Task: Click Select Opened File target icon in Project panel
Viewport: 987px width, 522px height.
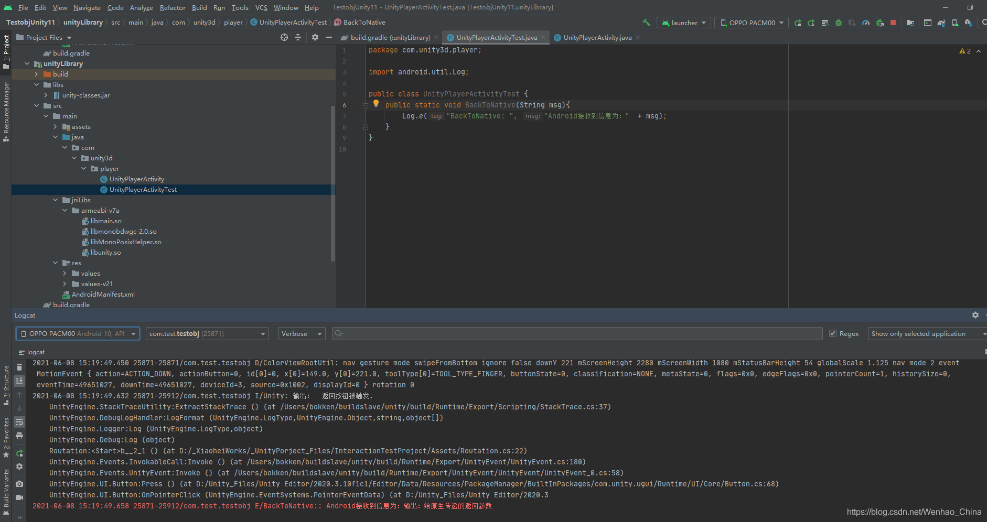Action: (x=284, y=37)
